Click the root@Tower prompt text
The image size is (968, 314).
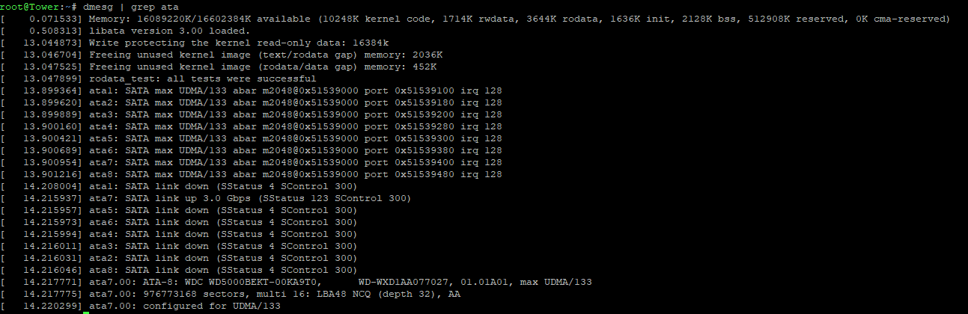38,7
